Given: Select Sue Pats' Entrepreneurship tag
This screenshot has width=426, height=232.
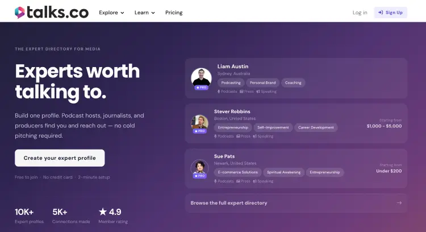Looking at the screenshot, I should point(325,172).
